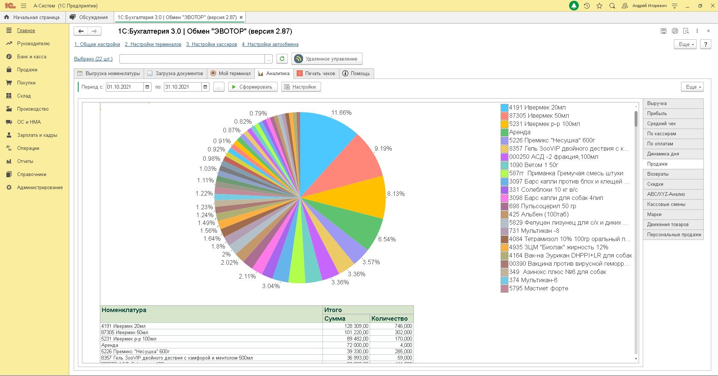718x376 pixels.
Task: Select the Средний чек report
Action: click(x=673, y=124)
